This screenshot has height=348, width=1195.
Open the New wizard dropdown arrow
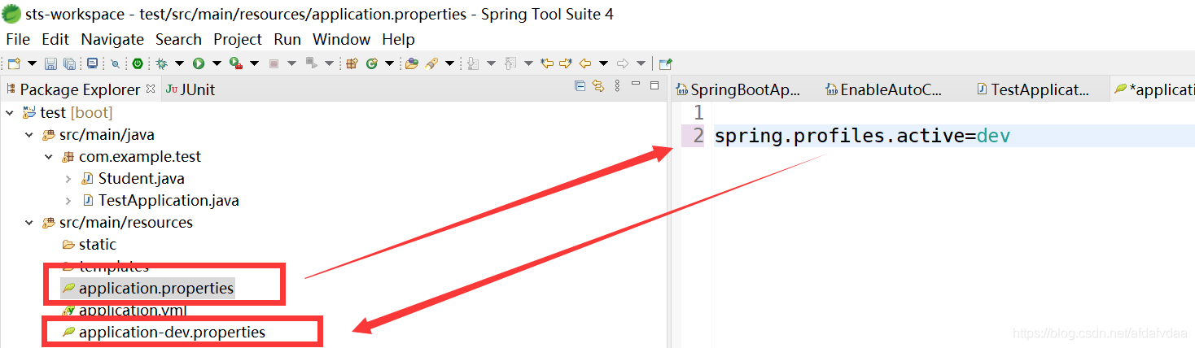[x=33, y=63]
